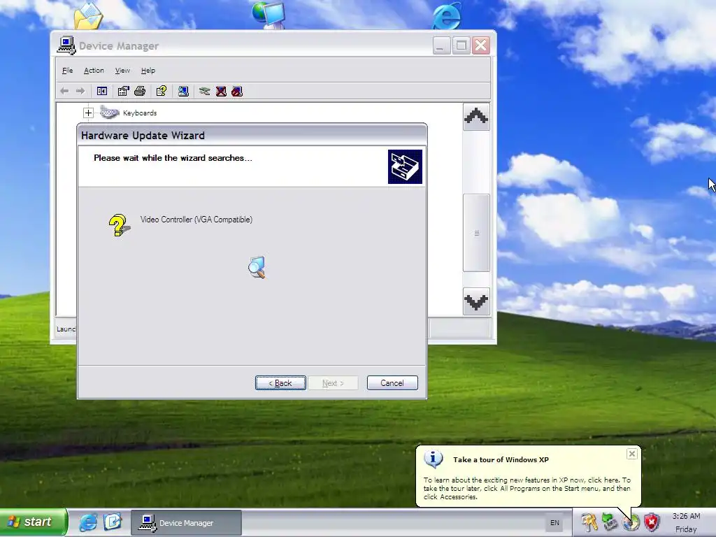716x537 pixels.
Task: Close the Device Manager window
Action: (x=481, y=45)
